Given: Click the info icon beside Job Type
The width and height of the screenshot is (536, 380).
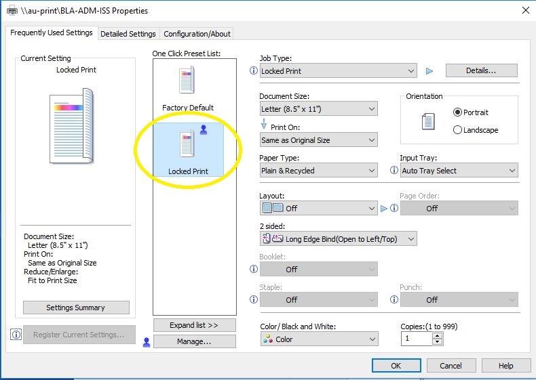Looking at the screenshot, I should pos(254,71).
